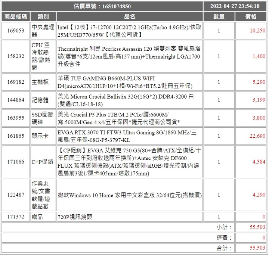Click the Micron Crucial Ballistix 32G product name
269x255 pixels.
126,100
